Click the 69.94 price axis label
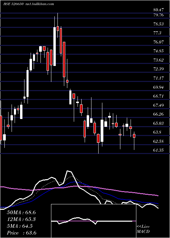 (159, 87)
